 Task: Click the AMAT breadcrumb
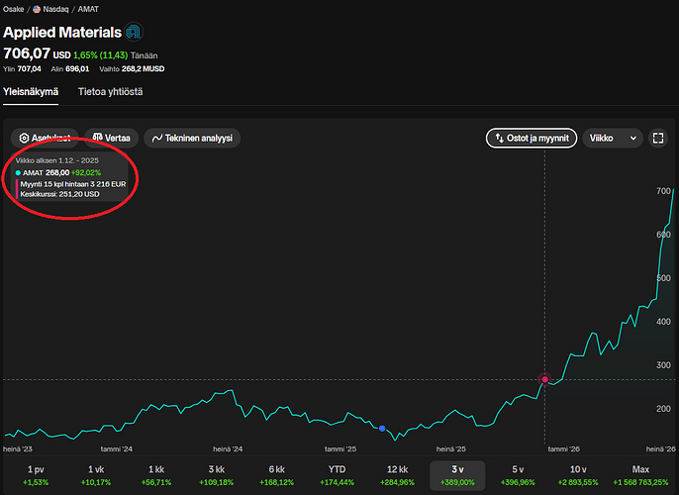[x=88, y=9]
